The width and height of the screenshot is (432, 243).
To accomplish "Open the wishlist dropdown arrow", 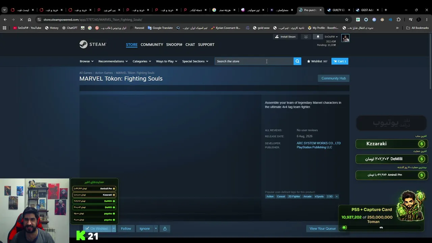I will 114,228.
